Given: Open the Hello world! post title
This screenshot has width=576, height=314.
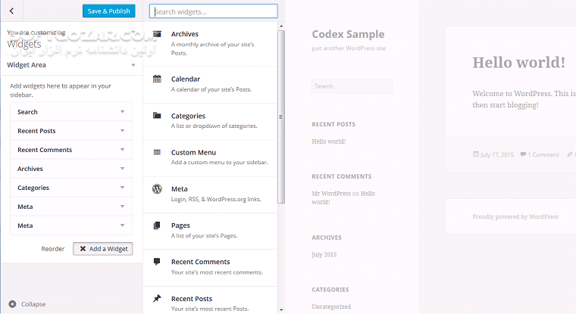Looking at the screenshot, I should (518, 62).
